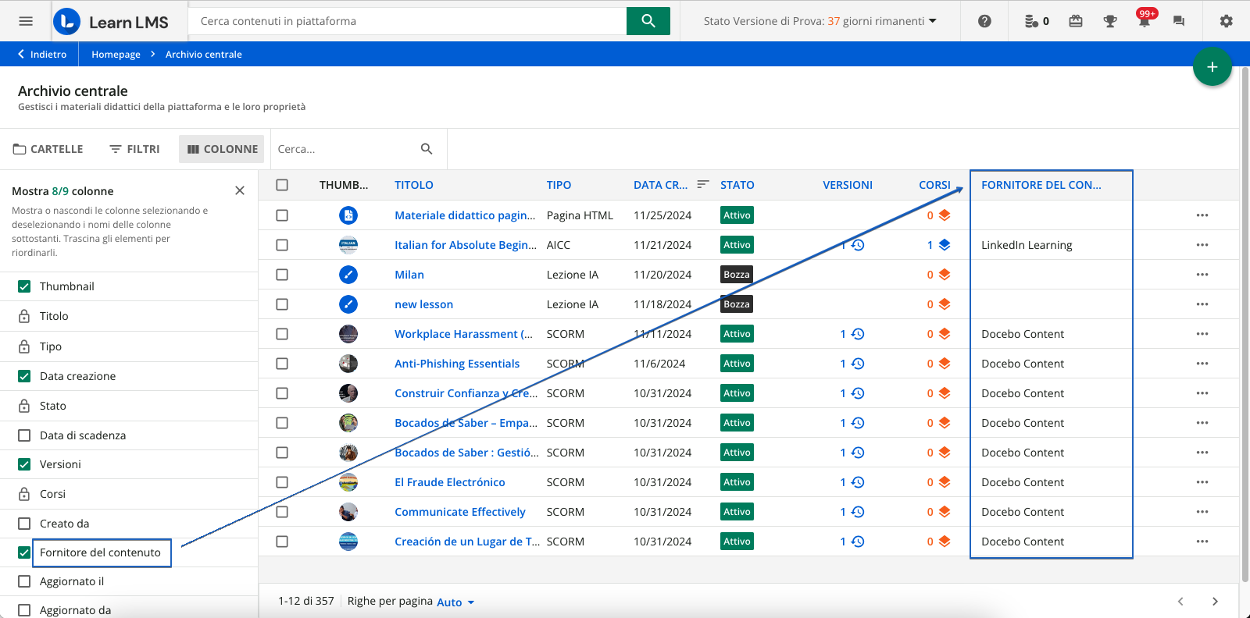This screenshot has height=618, width=1250.
Task: Click the Bozza status of Milan
Action: click(737, 275)
